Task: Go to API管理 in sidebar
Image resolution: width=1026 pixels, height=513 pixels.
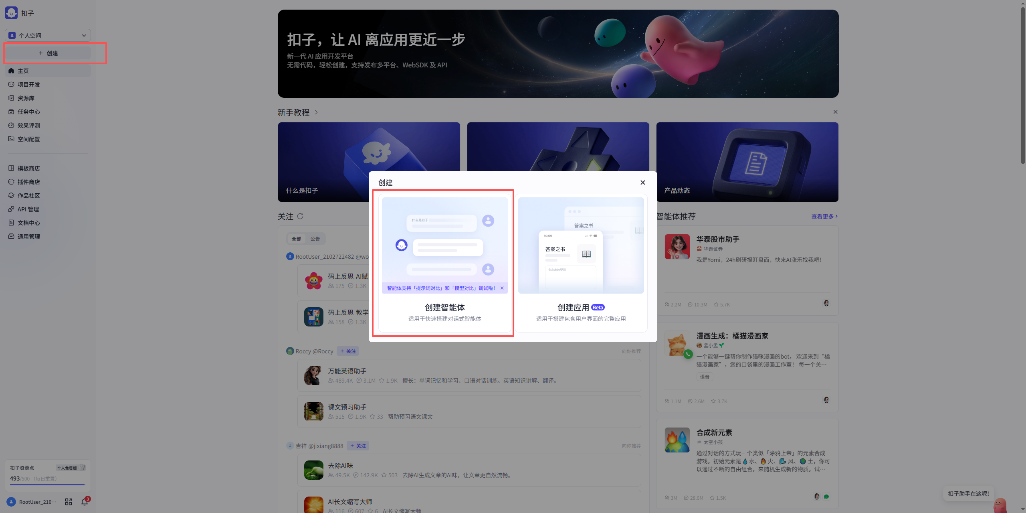Action: [x=28, y=209]
